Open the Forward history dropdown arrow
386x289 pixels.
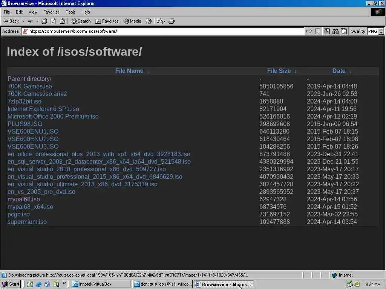click(x=37, y=21)
